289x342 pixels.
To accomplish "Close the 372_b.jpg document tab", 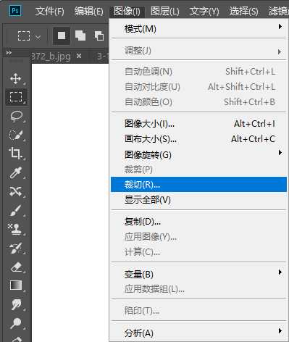I will (x=79, y=56).
